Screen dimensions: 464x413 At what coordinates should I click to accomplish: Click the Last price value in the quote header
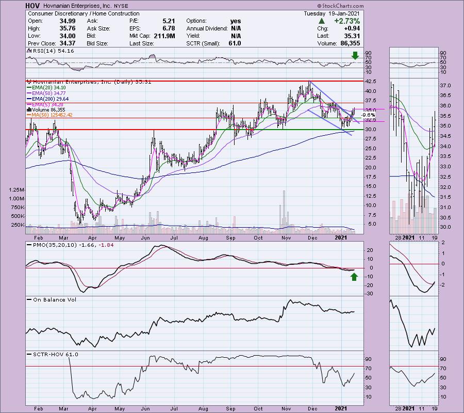352,36
